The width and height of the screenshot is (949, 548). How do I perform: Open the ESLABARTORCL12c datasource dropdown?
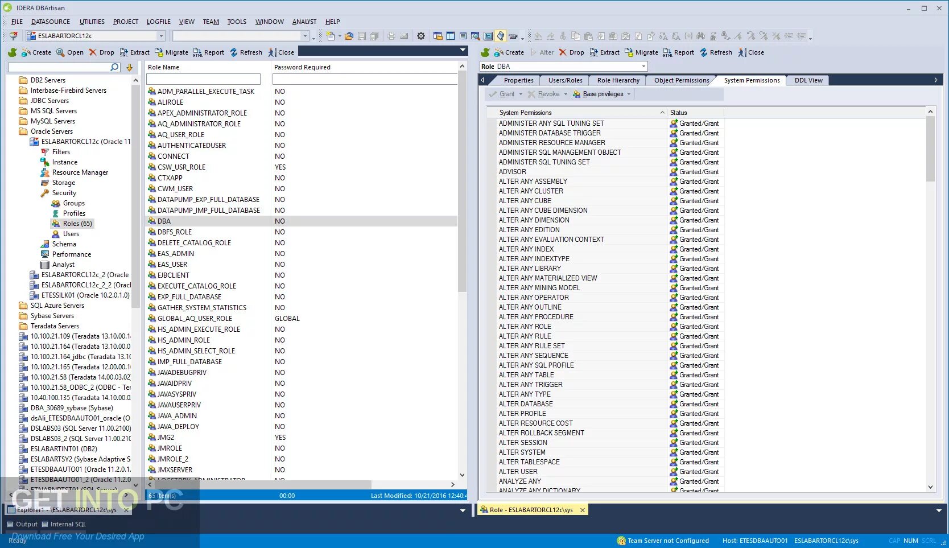click(161, 36)
